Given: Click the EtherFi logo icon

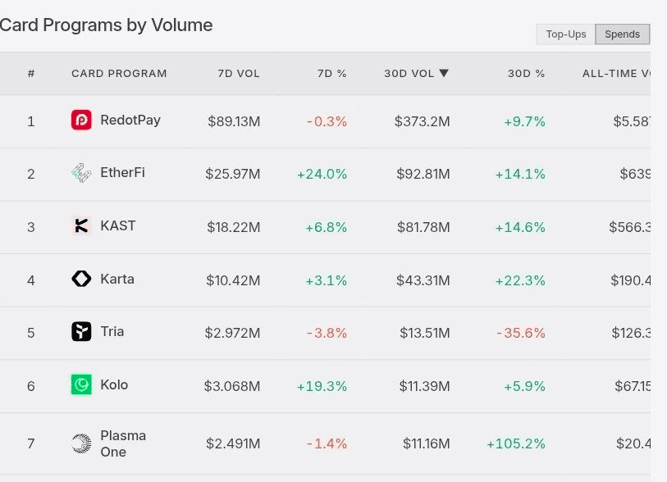Looking at the screenshot, I should click(x=81, y=173).
